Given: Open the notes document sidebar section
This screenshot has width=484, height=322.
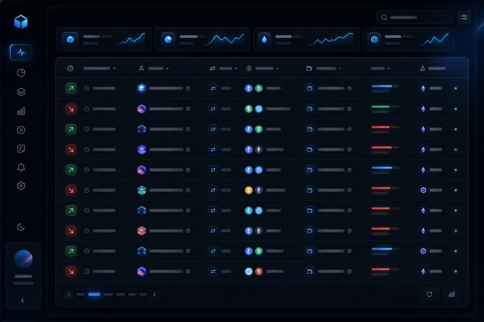Looking at the screenshot, I should [21, 149].
